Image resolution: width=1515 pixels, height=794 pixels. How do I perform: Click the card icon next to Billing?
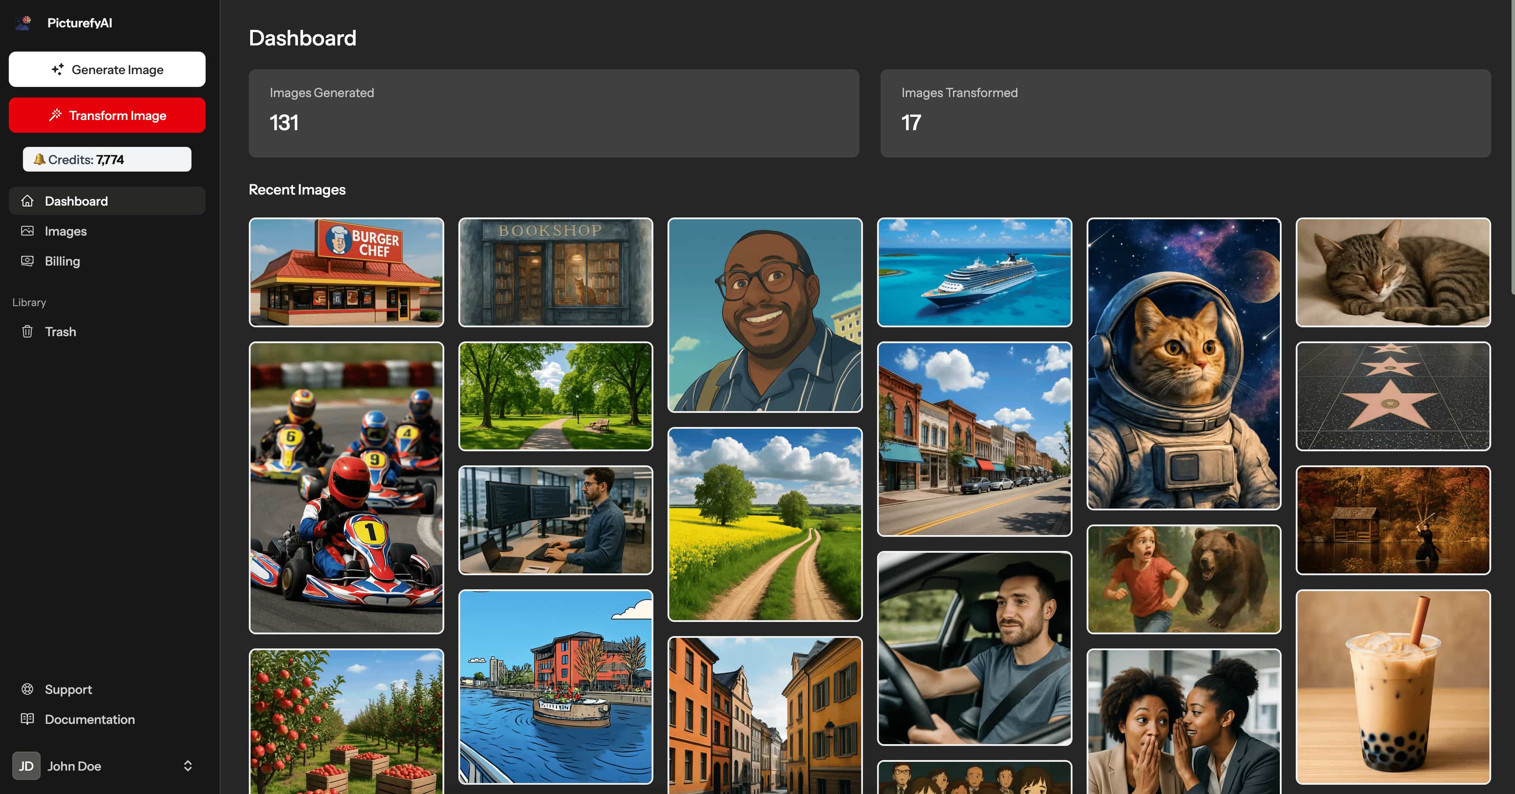point(28,261)
